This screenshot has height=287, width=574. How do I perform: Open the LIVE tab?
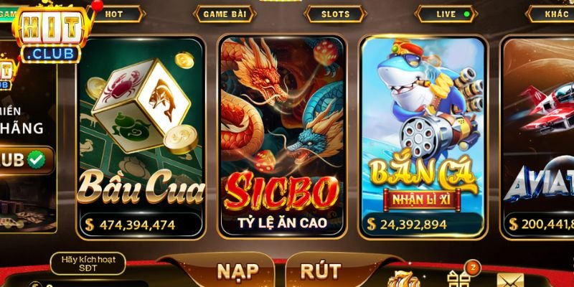coord(446,14)
